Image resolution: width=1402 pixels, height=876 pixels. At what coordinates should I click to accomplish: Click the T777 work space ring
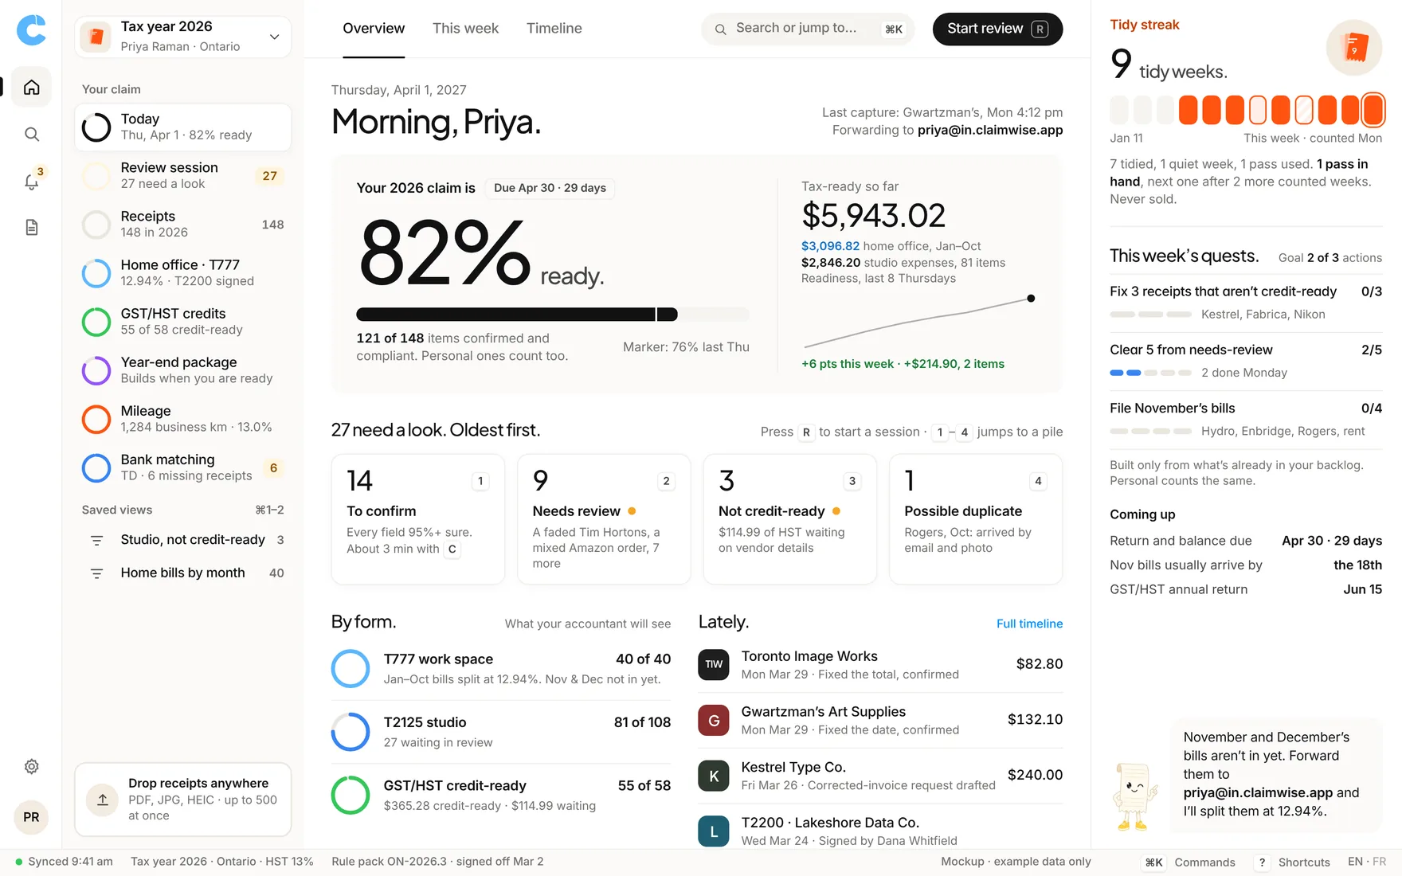coord(350,669)
